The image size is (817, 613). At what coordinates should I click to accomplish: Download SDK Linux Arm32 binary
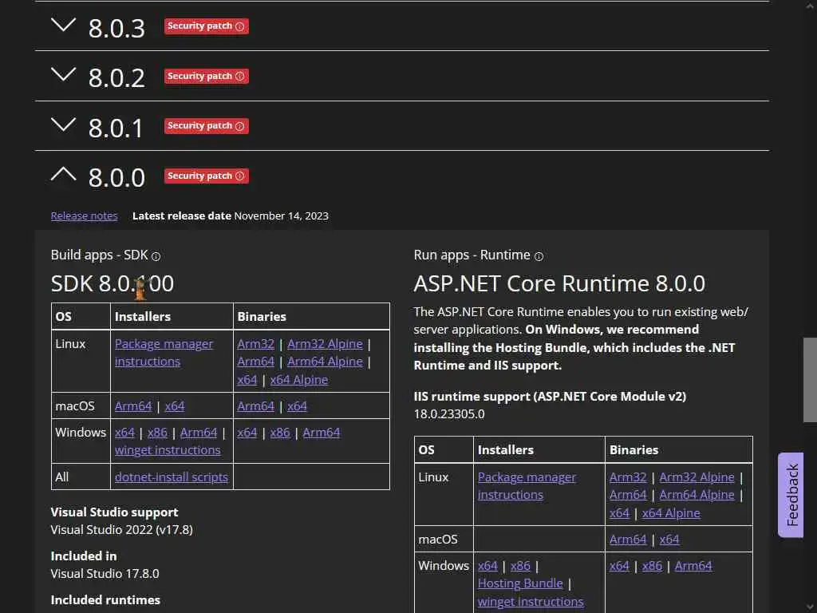[255, 344]
